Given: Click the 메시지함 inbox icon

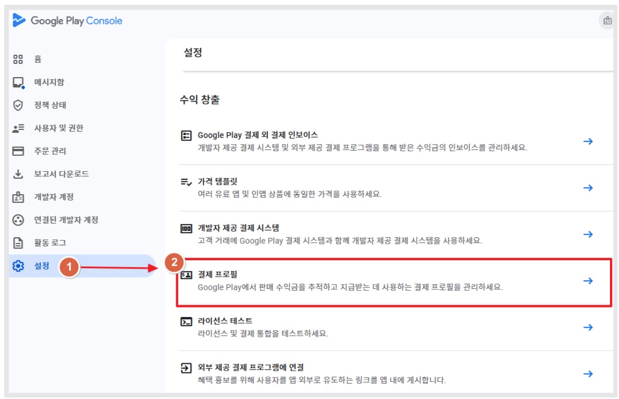Looking at the screenshot, I should pos(19,82).
